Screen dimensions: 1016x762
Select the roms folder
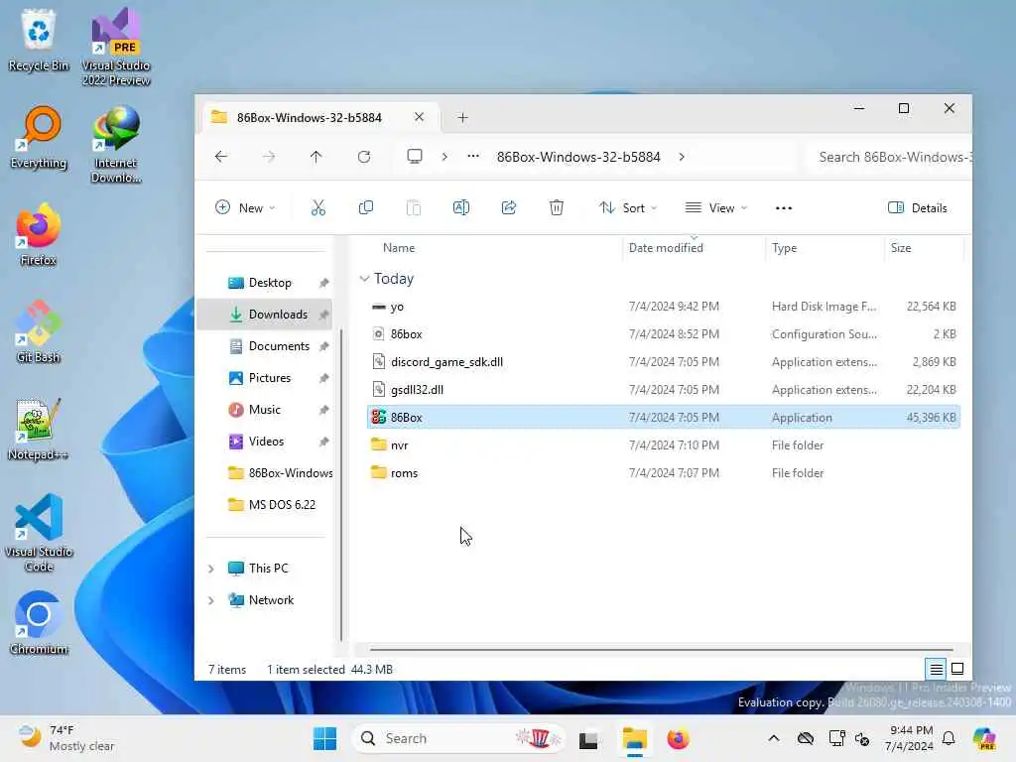click(663, 473)
